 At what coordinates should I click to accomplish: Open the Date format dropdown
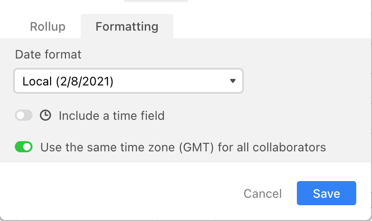(128, 81)
